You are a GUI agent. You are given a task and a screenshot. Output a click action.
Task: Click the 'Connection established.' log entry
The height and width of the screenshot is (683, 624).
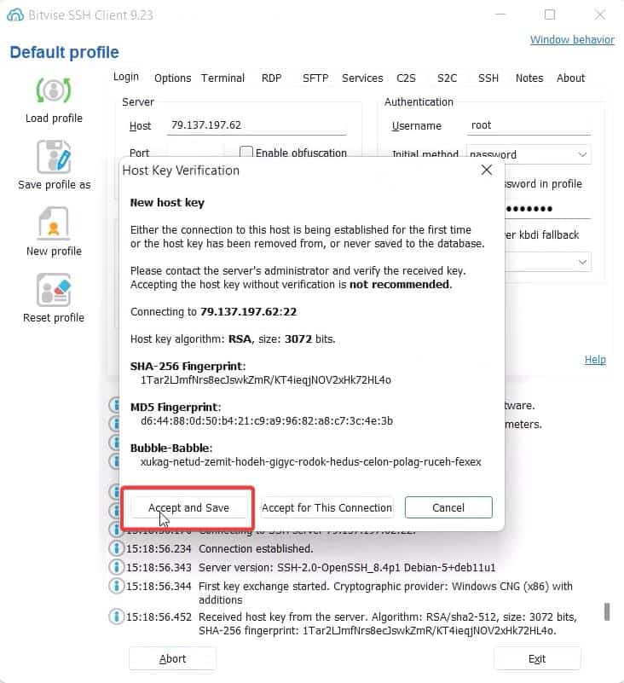[256, 548]
